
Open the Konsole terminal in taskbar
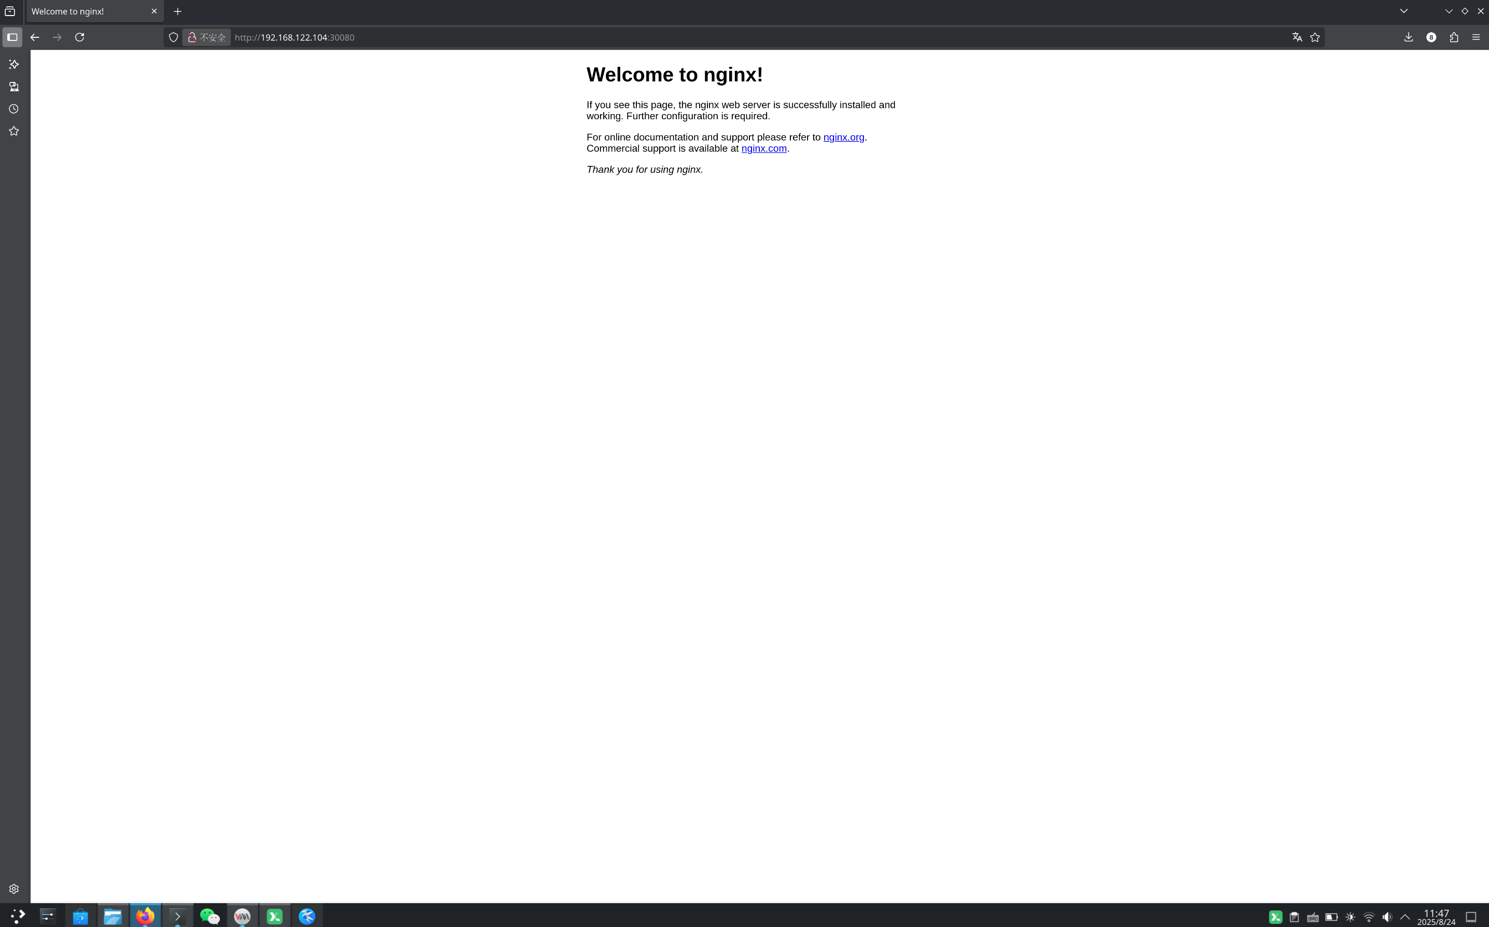[177, 916]
